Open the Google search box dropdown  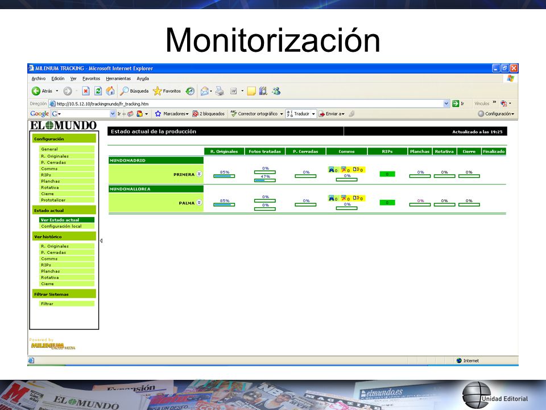click(x=113, y=114)
